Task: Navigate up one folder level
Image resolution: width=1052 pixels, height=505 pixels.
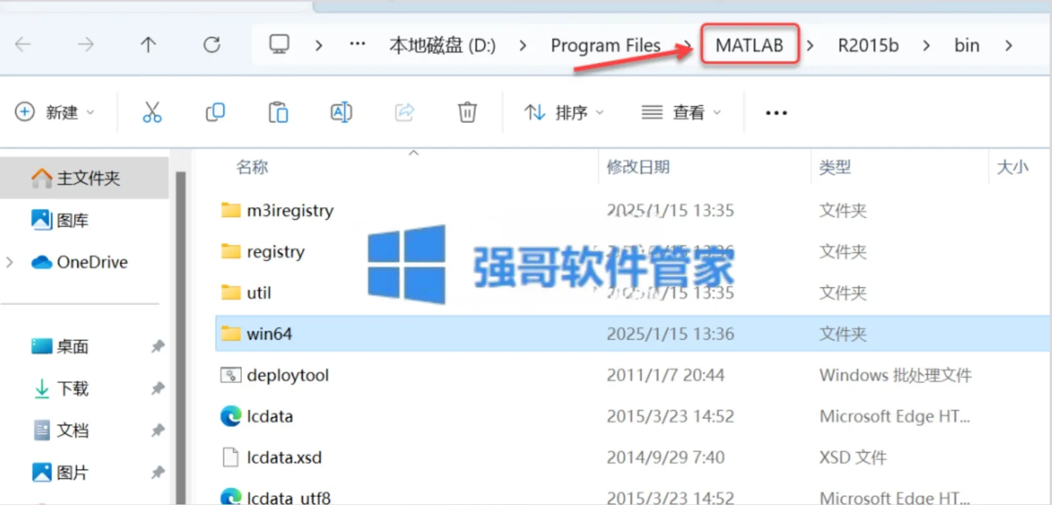Action: click(x=149, y=45)
